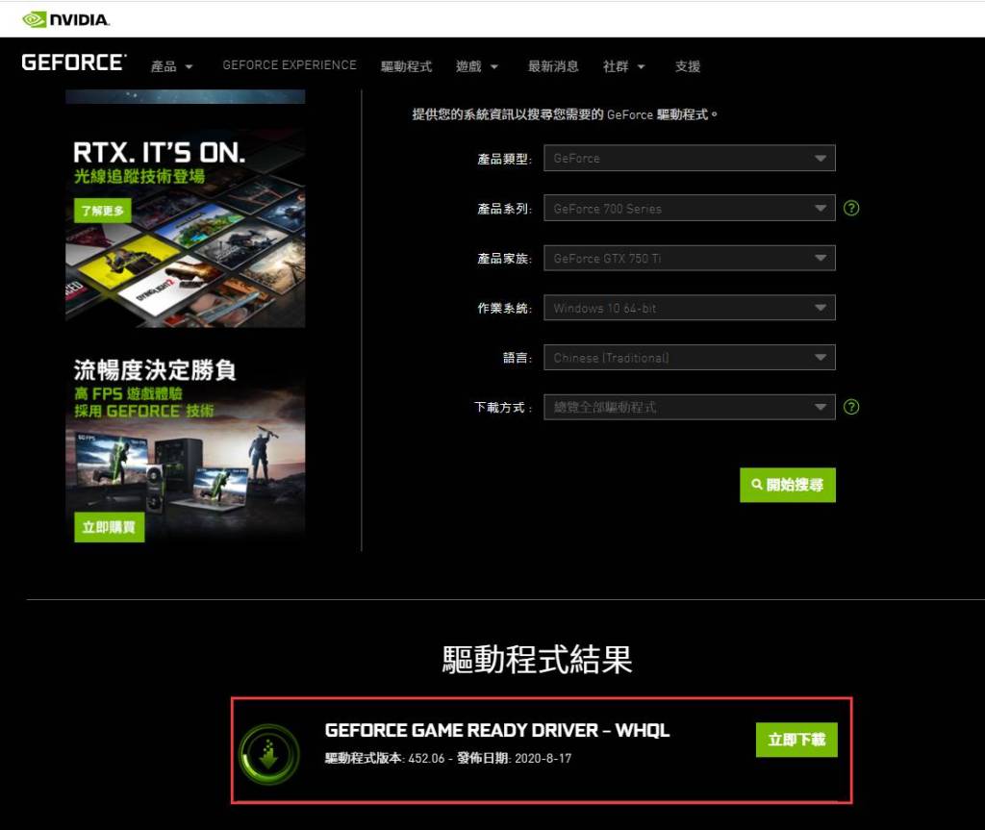
Task: Click the 開始搜尋 search button
Action: pyautogui.click(x=787, y=485)
